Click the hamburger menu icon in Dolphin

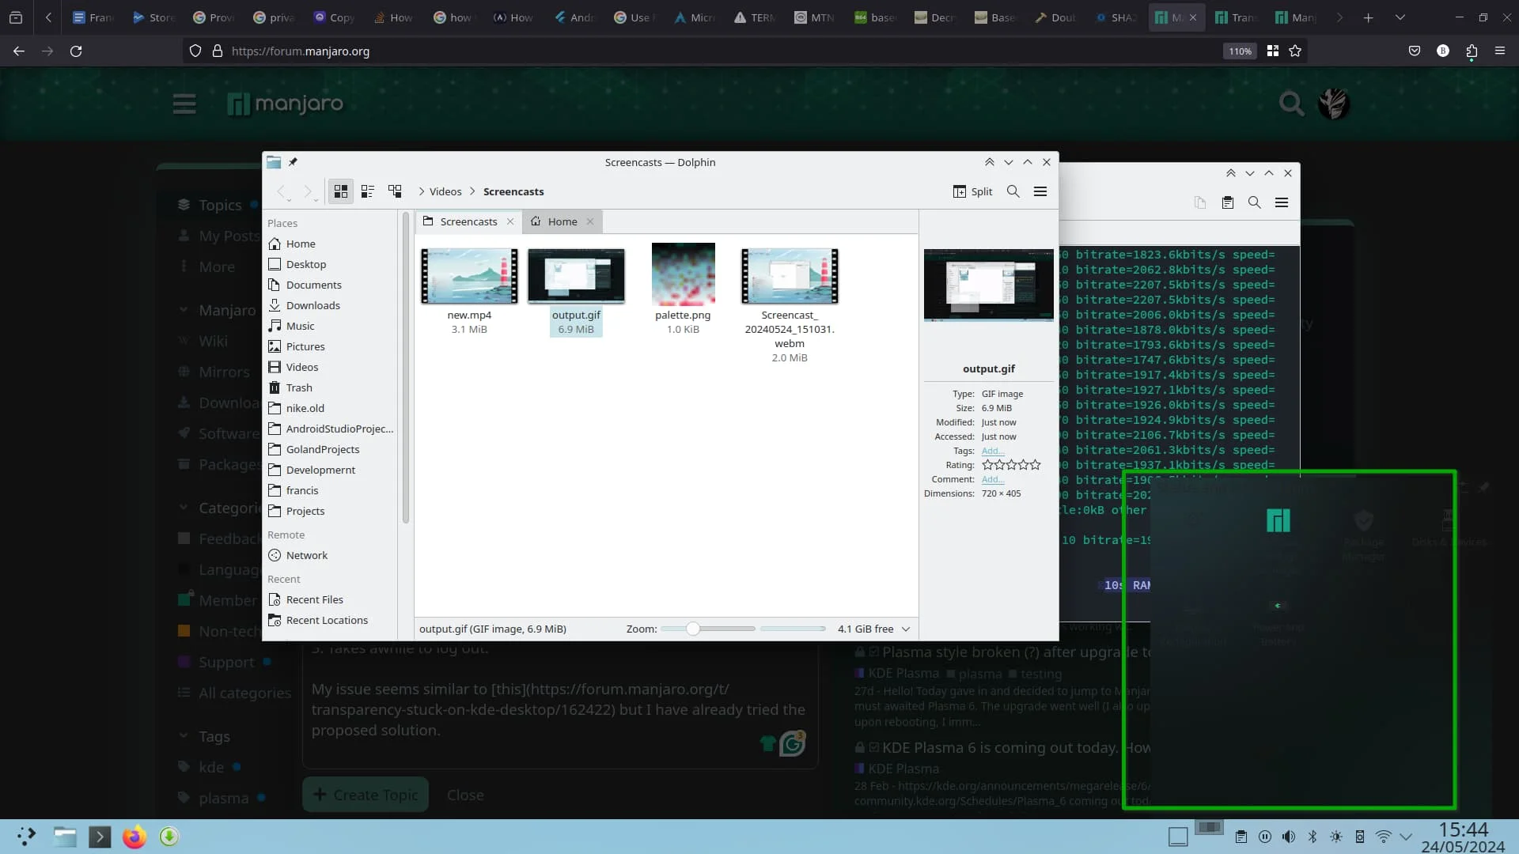pos(1040,191)
